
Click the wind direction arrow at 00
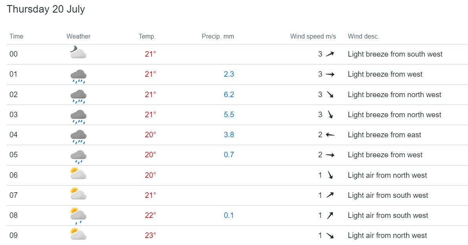click(x=330, y=54)
